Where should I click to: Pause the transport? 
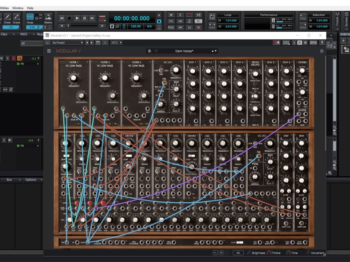click(x=85, y=18)
